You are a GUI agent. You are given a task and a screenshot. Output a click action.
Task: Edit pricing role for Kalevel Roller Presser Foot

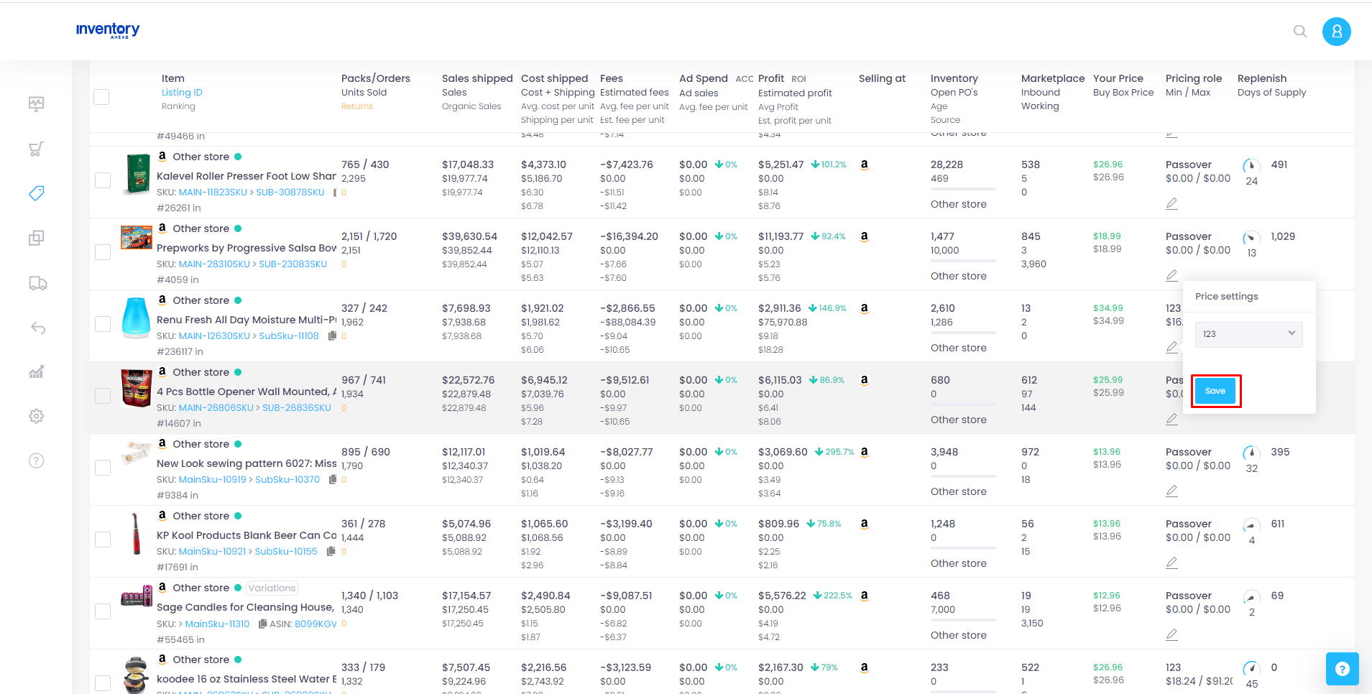coord(1171,203)
